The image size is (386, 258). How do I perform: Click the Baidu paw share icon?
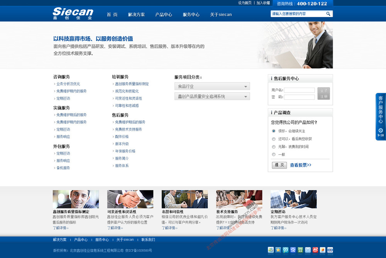click(x=293, y=250)
